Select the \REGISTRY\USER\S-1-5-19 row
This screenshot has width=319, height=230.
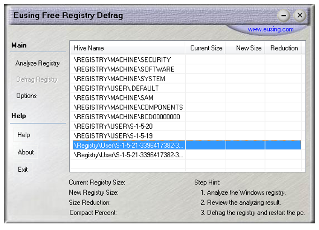click(x=187, y=136)
